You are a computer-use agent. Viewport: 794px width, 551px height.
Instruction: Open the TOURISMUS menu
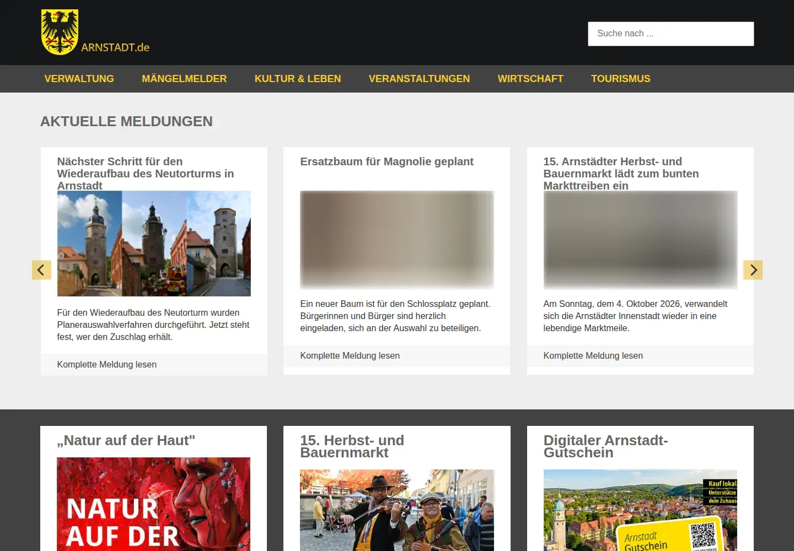click(621, 79)
